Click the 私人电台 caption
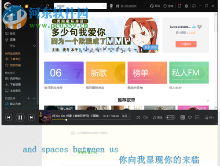This screenshot has height=166, width=220. (x=176, y=88)
